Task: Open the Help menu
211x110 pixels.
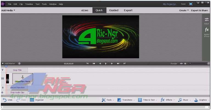Action: 61,4
